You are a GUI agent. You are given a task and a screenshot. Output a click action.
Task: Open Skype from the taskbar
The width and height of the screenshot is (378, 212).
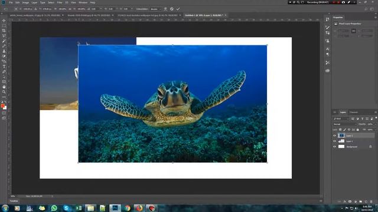pyautogui.click(x=66, y=208)
